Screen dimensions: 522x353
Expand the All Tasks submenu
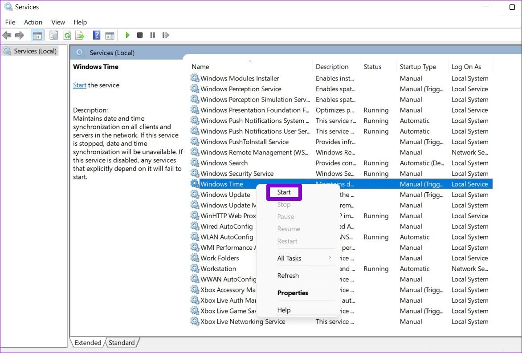(x=290, y=258)
